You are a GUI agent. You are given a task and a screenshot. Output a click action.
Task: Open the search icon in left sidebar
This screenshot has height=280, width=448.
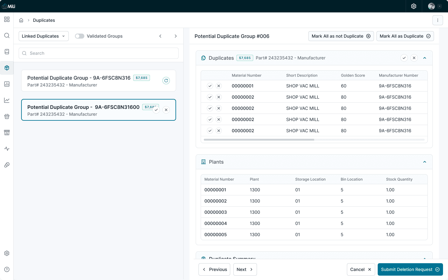click(7, 35)
